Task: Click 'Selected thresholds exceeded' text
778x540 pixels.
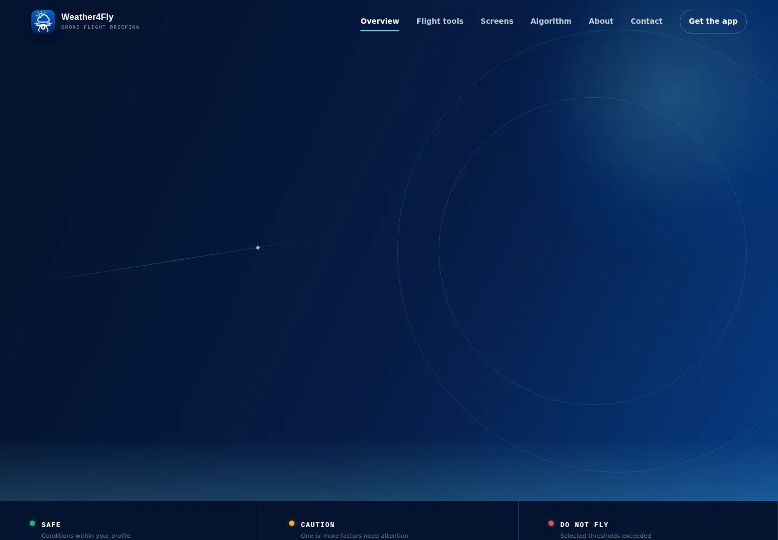Action: 606,536
